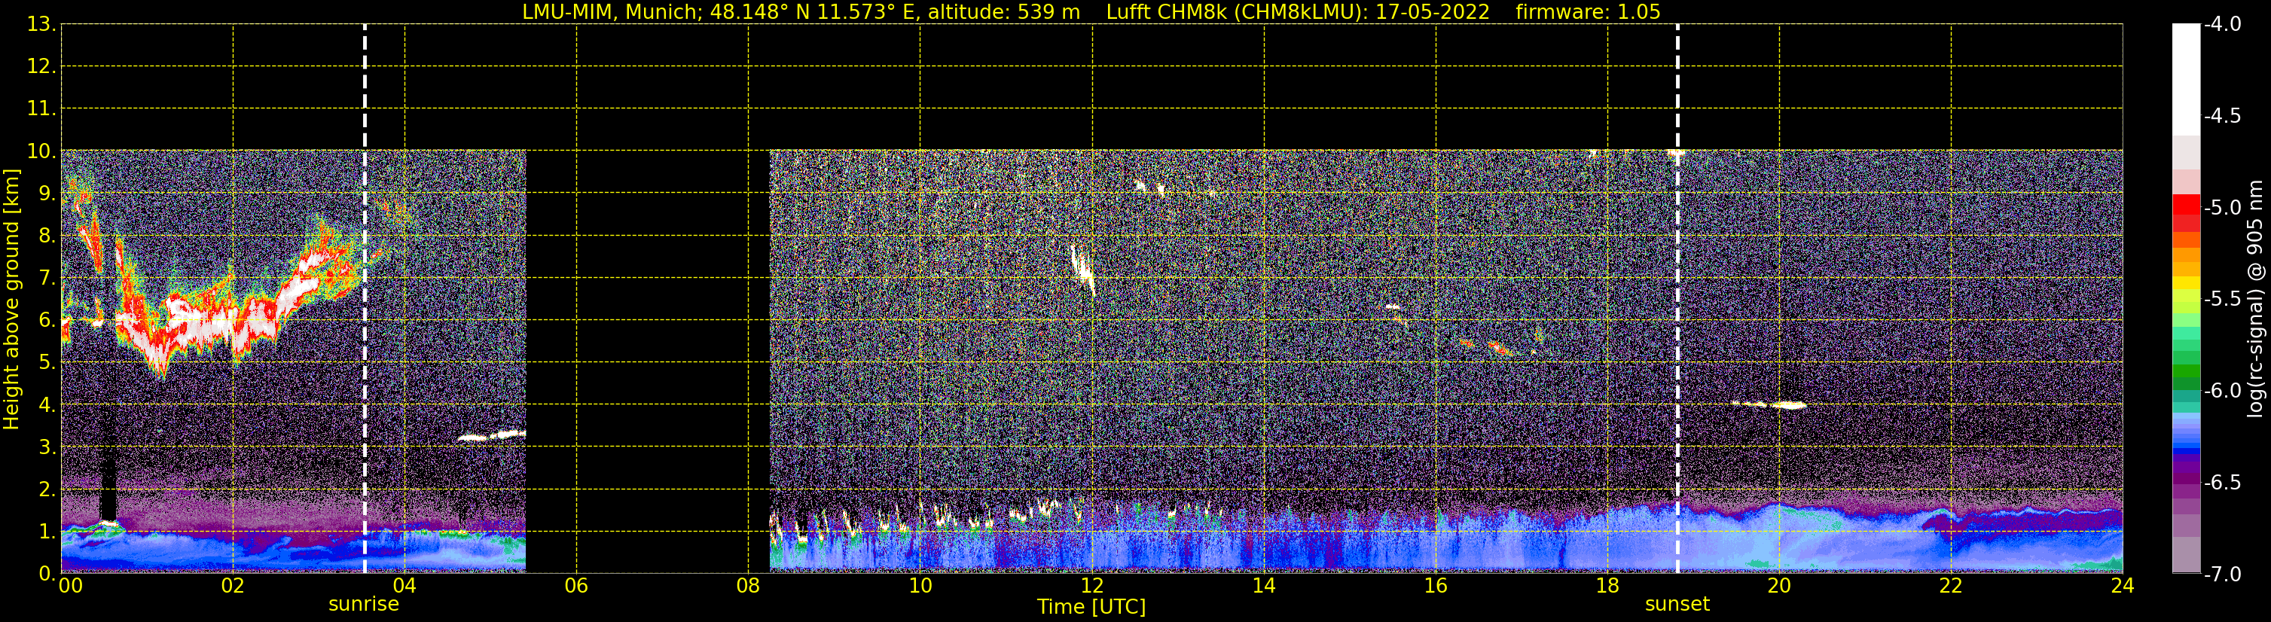The width and height of the screenshot is (2271, 622).
Task: Click the height tick label '6.' on the y-axis
Action: click(x=47, y=321)
